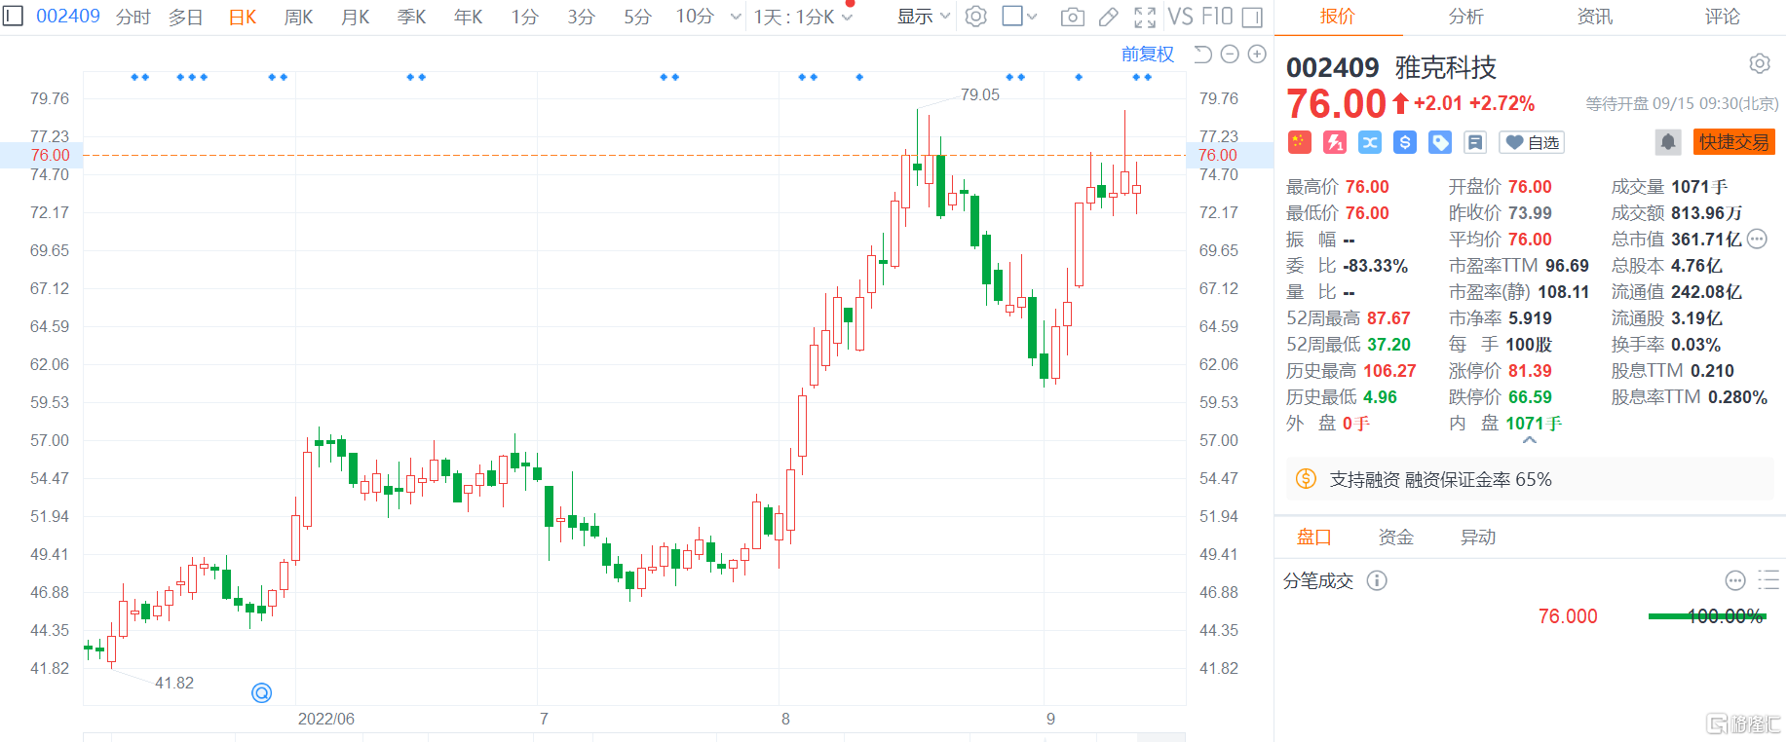Reset chart zoom with undo arrow

tap(1203, 54)
